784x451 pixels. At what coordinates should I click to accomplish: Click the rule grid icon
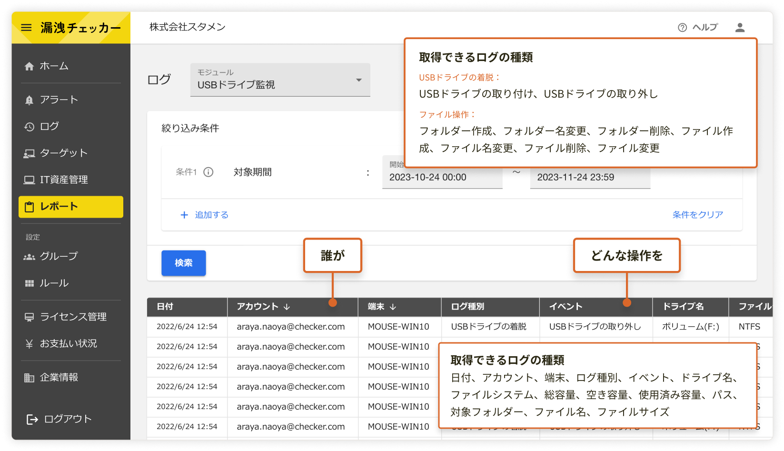point(30,283)
